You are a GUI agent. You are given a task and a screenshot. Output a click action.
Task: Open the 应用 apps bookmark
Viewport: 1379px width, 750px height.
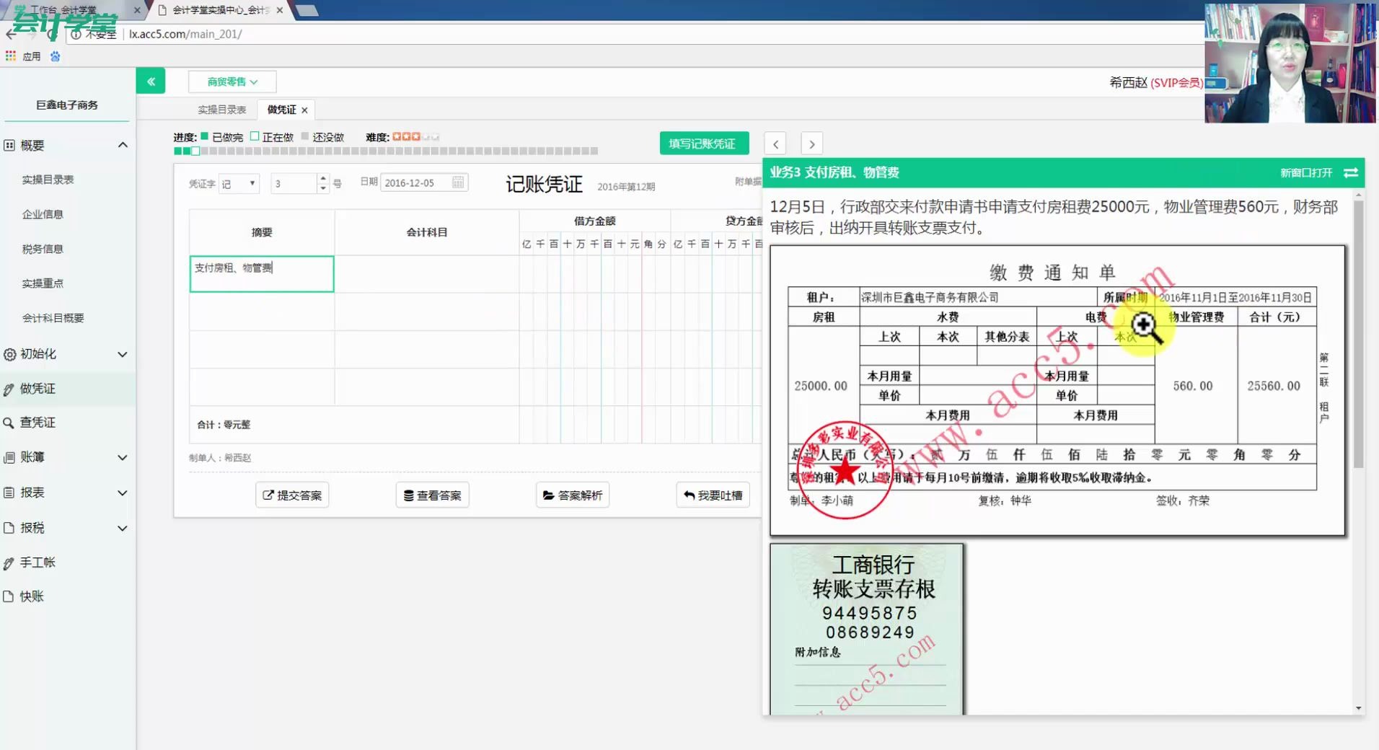(23, 56)
